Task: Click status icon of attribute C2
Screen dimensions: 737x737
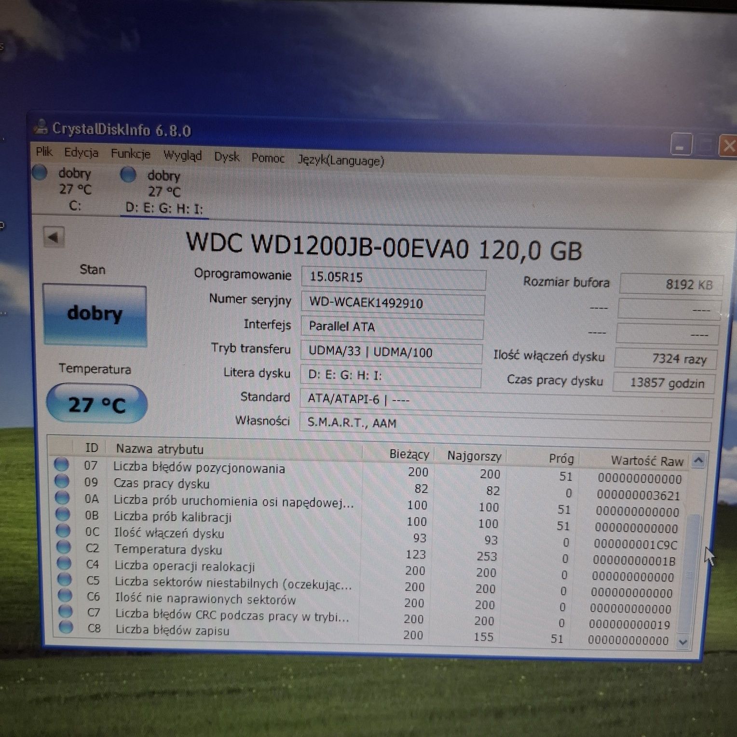Action: pyautogui.click(x=64, y=546)
